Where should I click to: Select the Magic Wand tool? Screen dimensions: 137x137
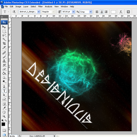(4, 39)
